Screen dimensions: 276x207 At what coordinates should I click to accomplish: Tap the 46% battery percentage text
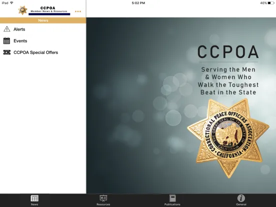pos(263,3)
